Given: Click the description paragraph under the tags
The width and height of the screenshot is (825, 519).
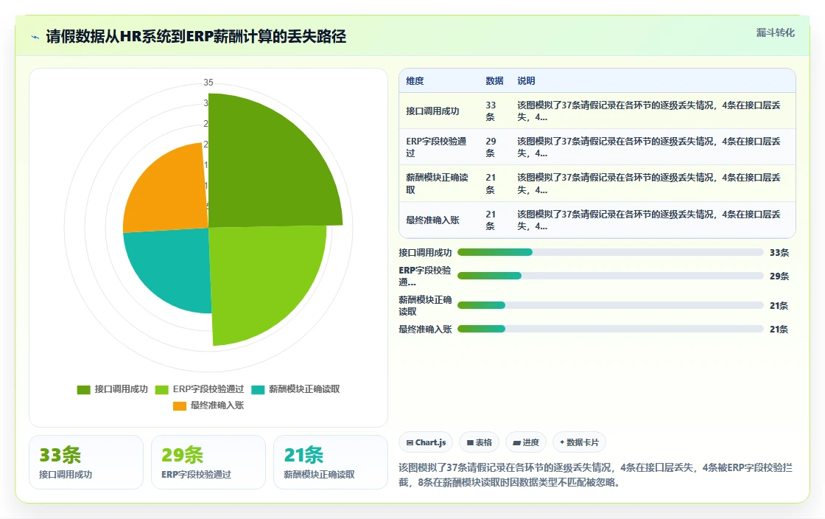Looking at the screenshot, I should pyautogui.click(x=596, y=475).
